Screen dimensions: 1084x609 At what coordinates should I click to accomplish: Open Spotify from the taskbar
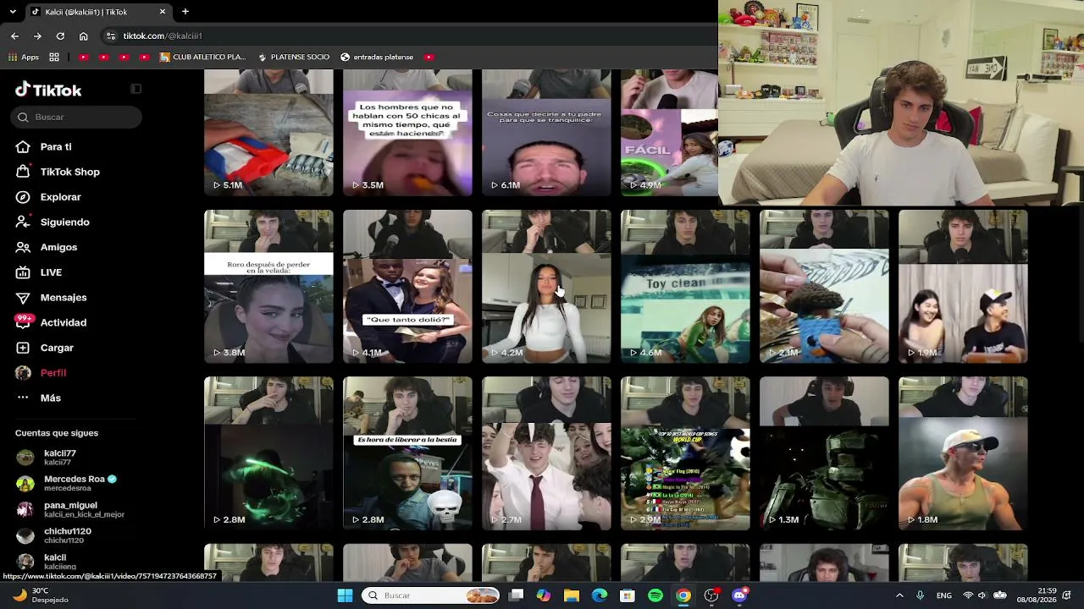point(655,595)
